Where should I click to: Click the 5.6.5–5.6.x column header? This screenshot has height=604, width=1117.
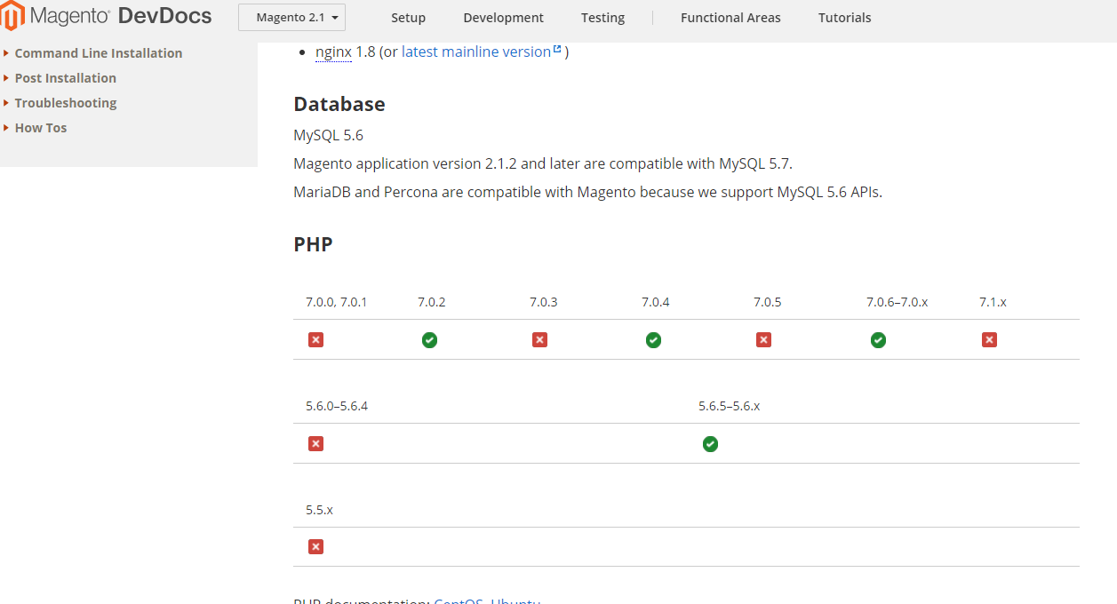coord(729,406)
